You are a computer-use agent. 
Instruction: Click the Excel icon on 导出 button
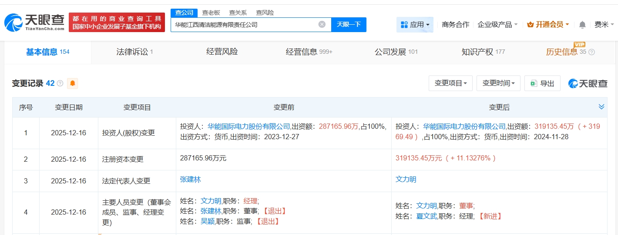534,83
